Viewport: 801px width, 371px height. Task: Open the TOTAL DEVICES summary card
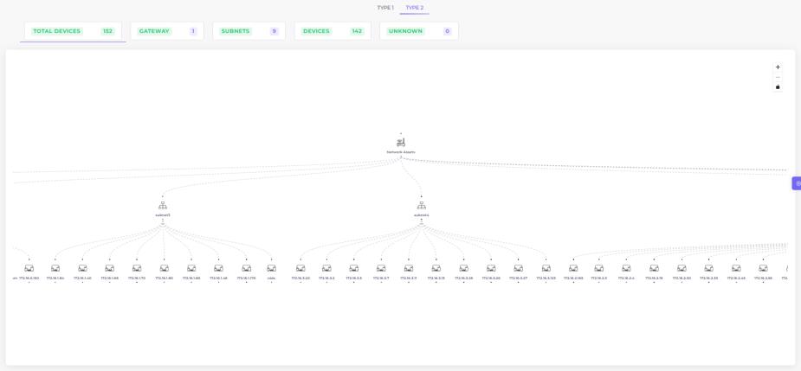tap(73, 31)
